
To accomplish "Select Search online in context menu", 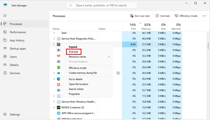I will (x=87, y=89).
